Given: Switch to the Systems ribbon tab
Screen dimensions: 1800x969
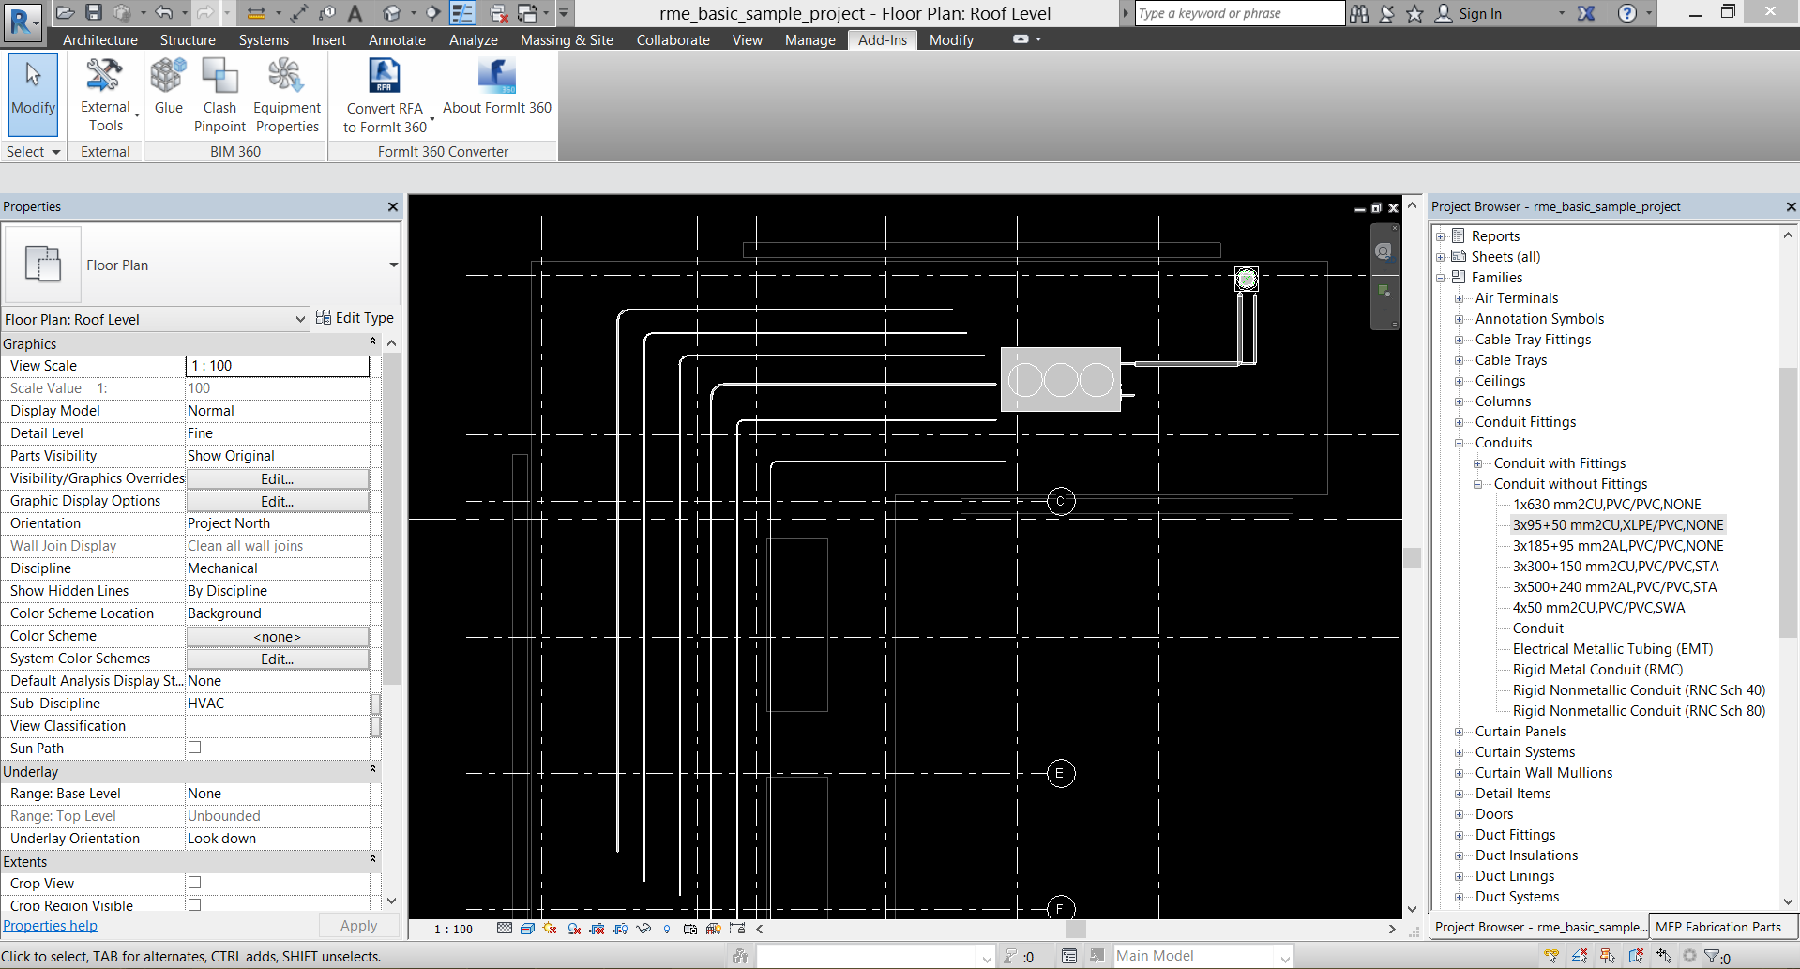Looking at the screenshot, I should coord(264,40).
